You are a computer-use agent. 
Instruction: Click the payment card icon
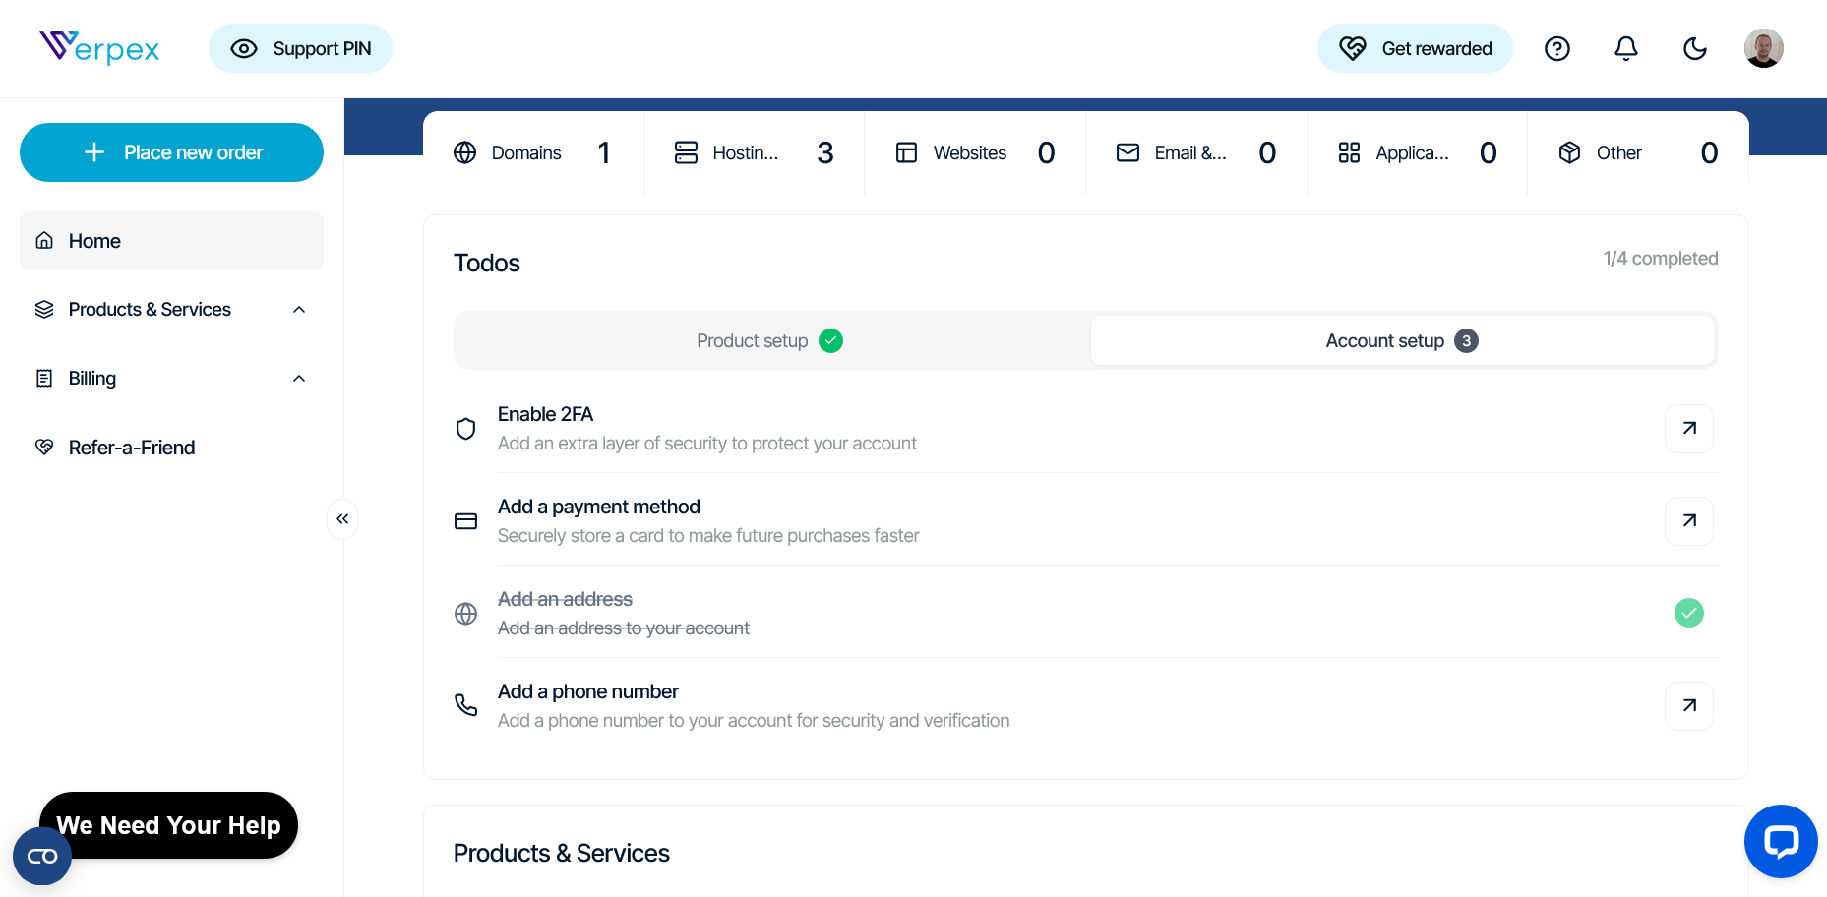click(466, 521)
